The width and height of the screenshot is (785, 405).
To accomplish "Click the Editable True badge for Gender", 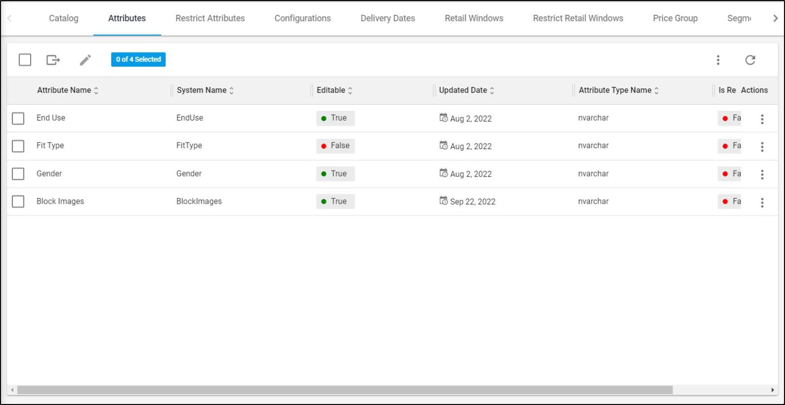I will coord(335,174).
